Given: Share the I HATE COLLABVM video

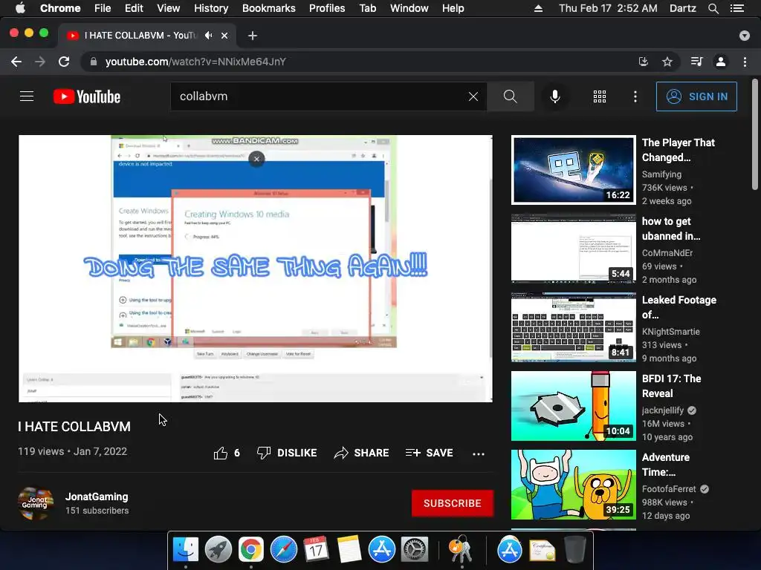Looking at the screenshot, I should [362, 453].
